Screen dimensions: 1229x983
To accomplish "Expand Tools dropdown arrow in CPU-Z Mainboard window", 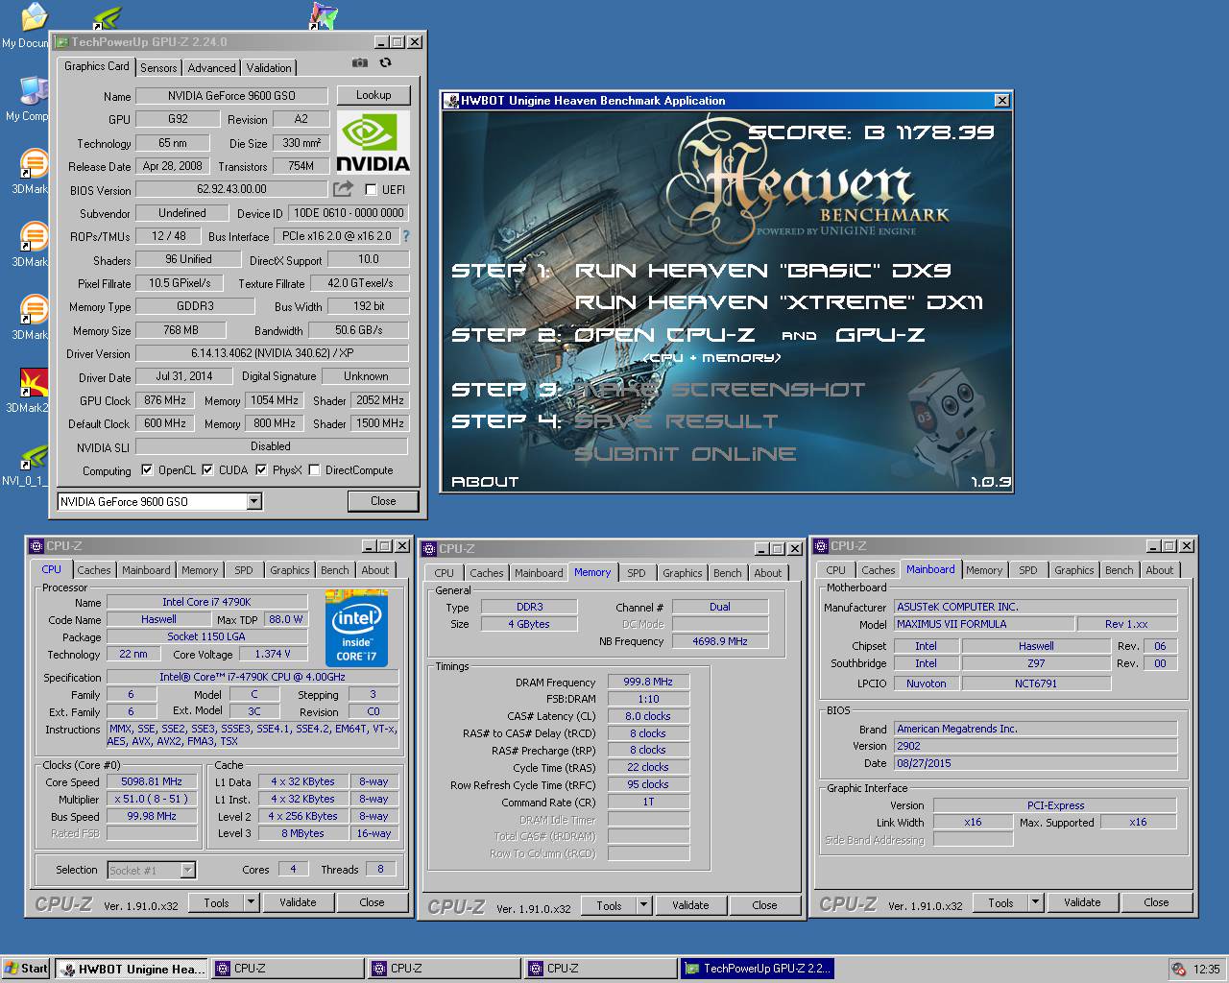I will 1036,902.
